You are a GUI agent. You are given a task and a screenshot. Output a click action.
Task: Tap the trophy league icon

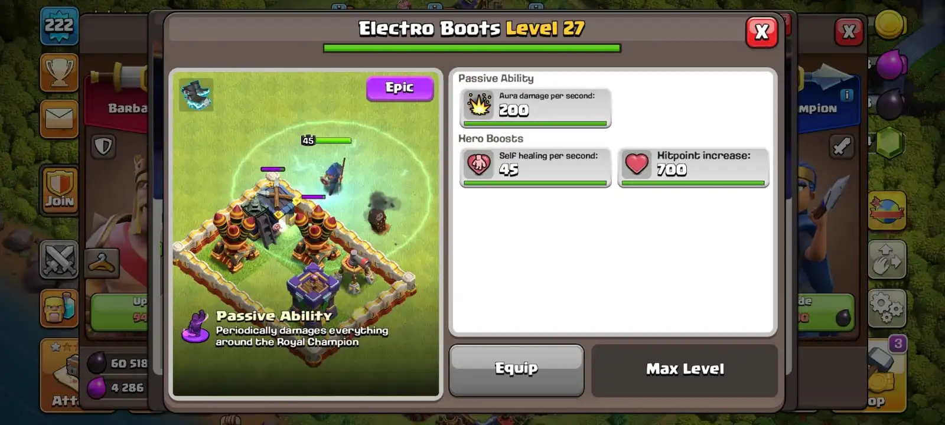coord(59,73)
